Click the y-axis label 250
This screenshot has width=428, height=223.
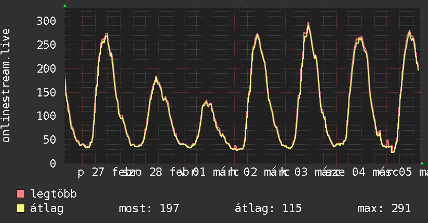46,45
